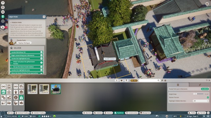Start game speed with play button

[x=204, y=116]
